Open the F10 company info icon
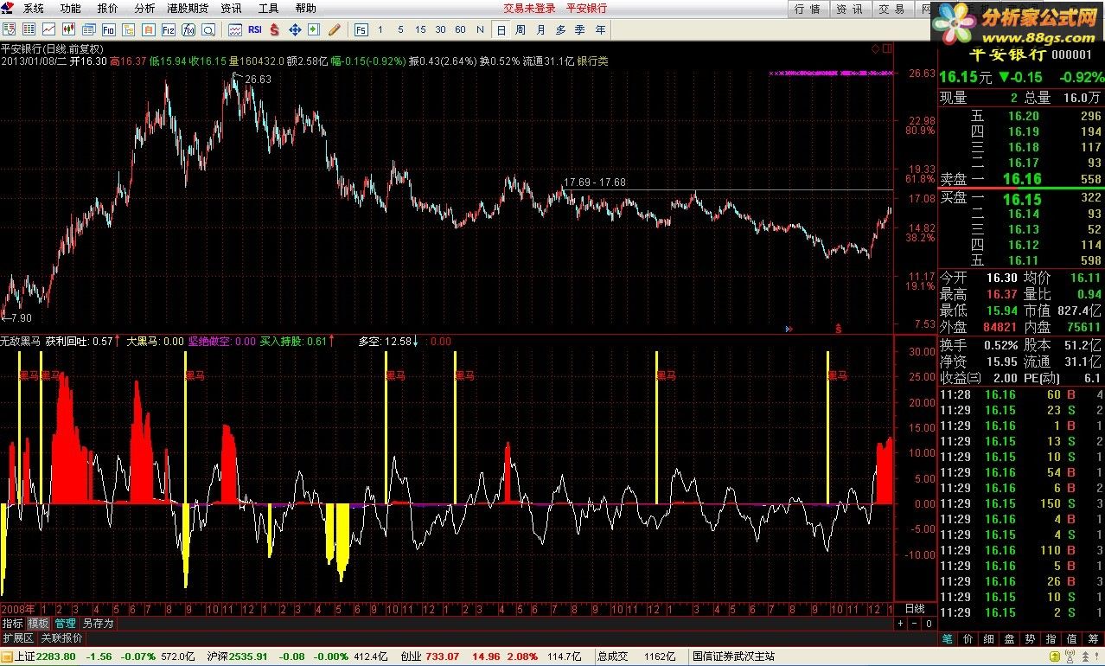1105x666 pixels. click(x=109, y=29)
